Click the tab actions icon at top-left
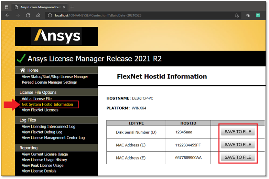This screenshot has width=269, height=179. click(7, 7)
